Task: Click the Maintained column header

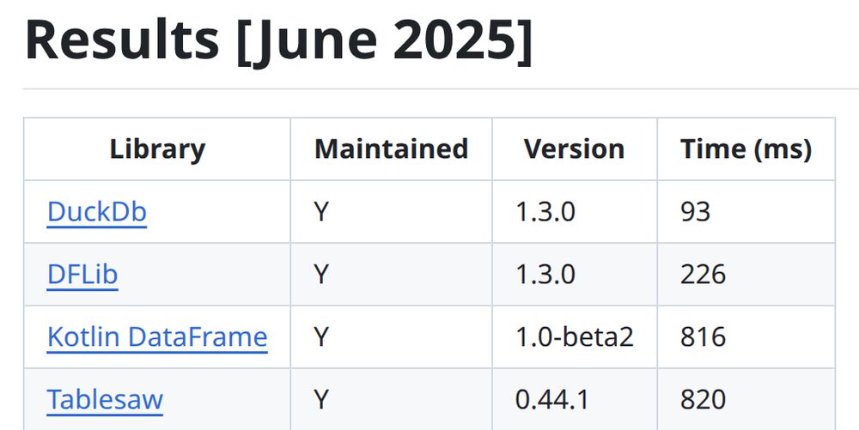Action: click(391, 148)
